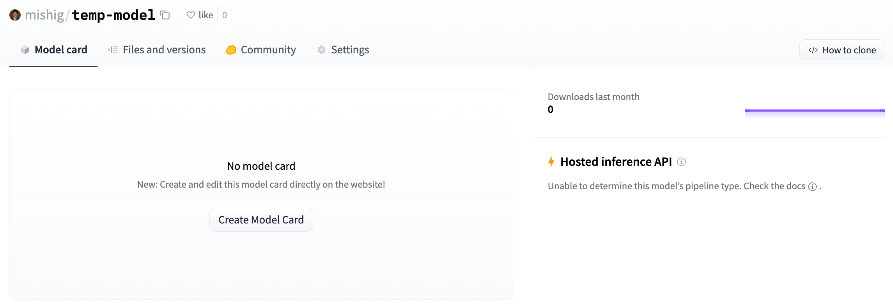Viewport: 893px width, 306px height.
Task: Click the mishig user avatar
Action: [15, 15]
